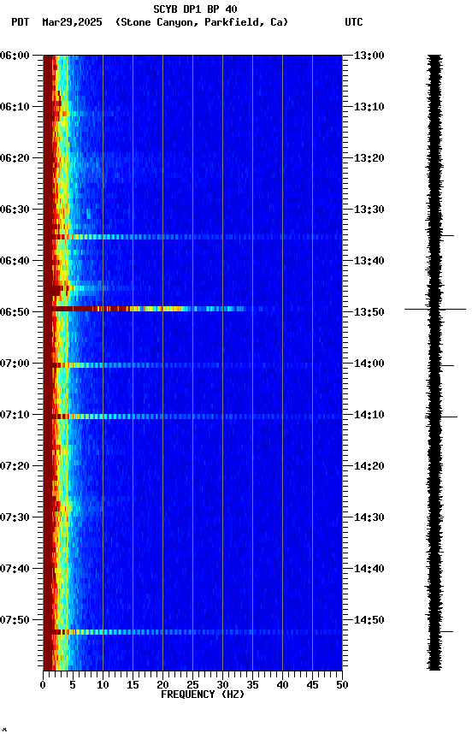Click the spectrogram event streak near 07:00

click(192, 365)
